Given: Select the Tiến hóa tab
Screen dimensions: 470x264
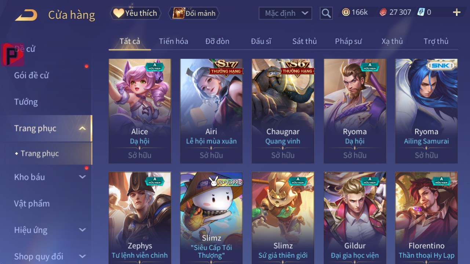Looking at the screenshot, I should coord(174,41).
